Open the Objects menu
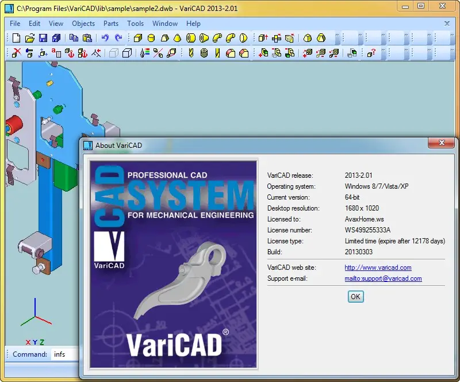The width and height of the screenshot is (460, 382). (83, 24)
